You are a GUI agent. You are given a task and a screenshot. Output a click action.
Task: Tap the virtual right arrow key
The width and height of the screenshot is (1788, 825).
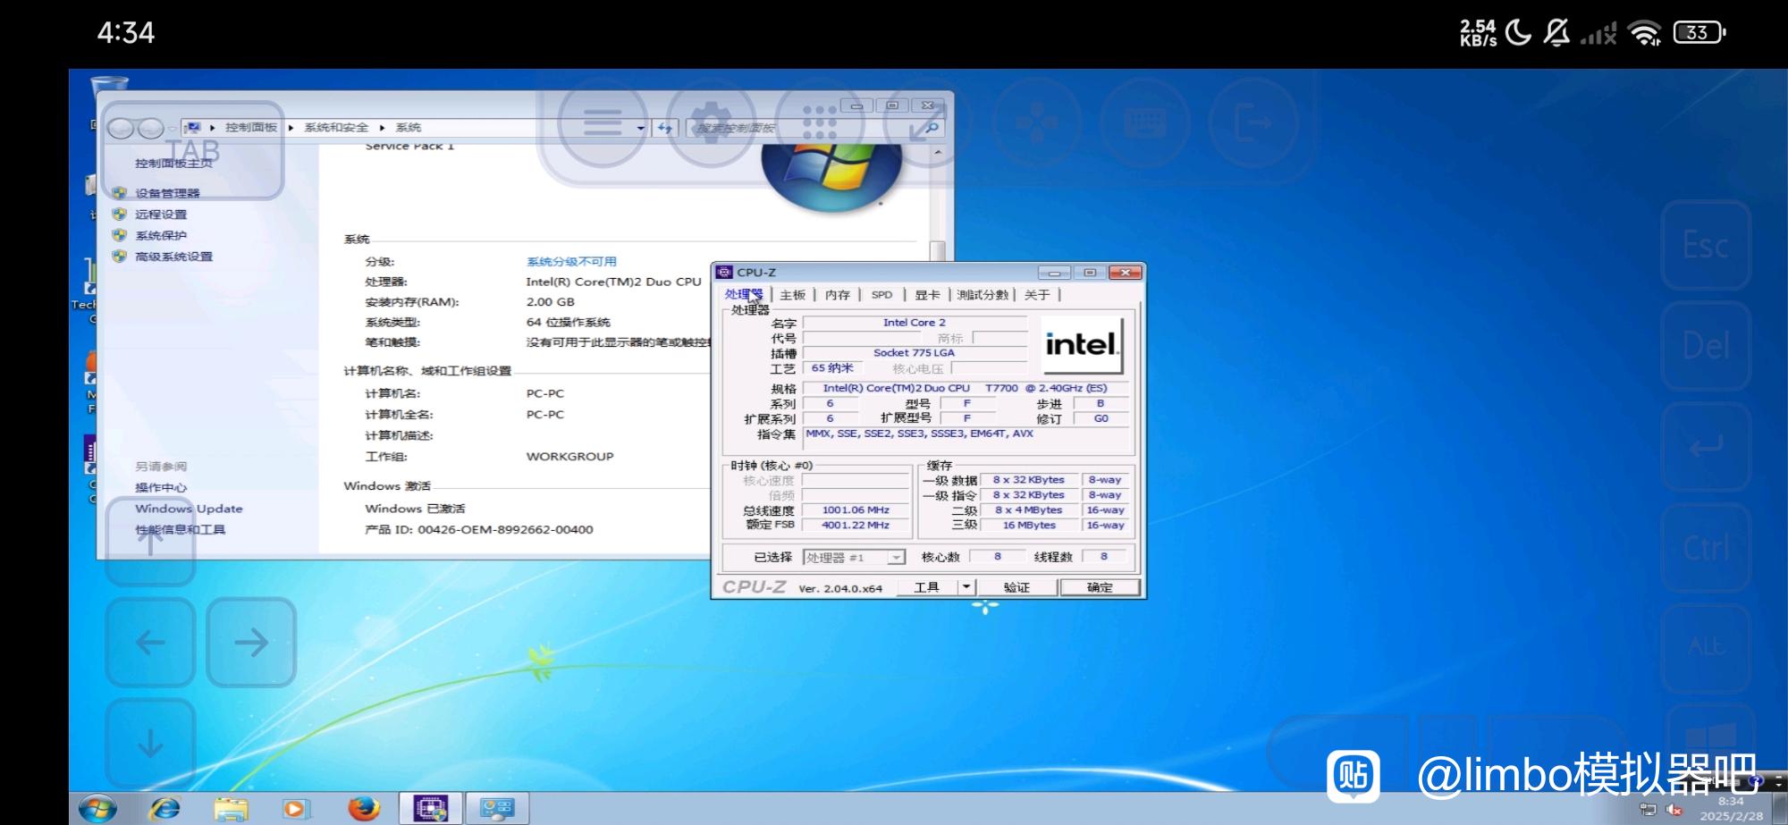tap(251, 642)
